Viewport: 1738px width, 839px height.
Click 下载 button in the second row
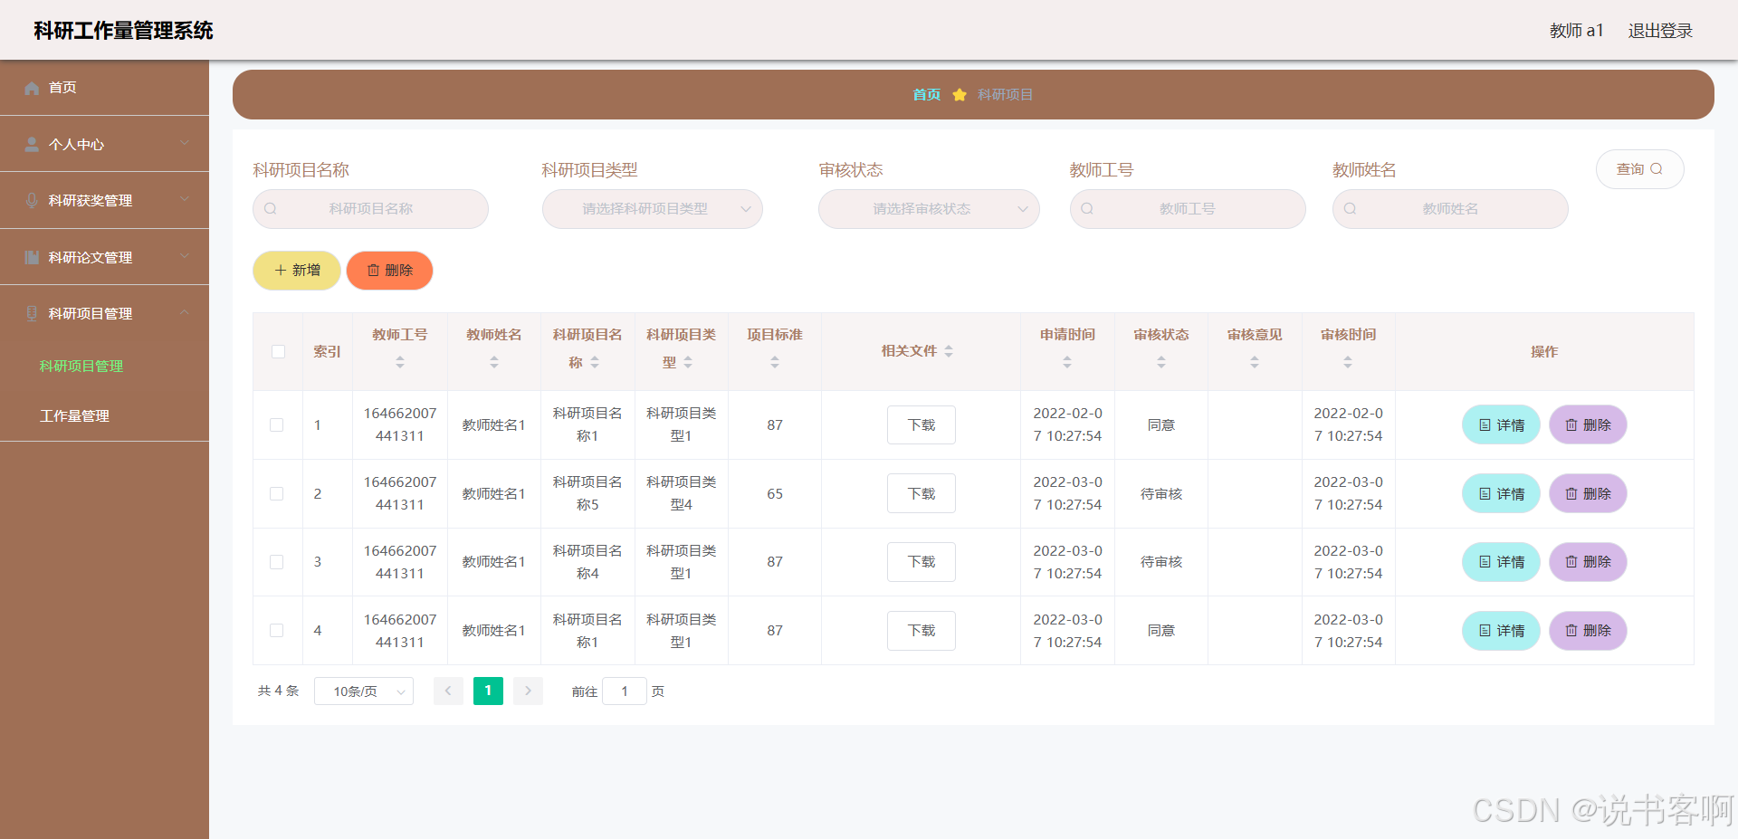coord(921,494)
